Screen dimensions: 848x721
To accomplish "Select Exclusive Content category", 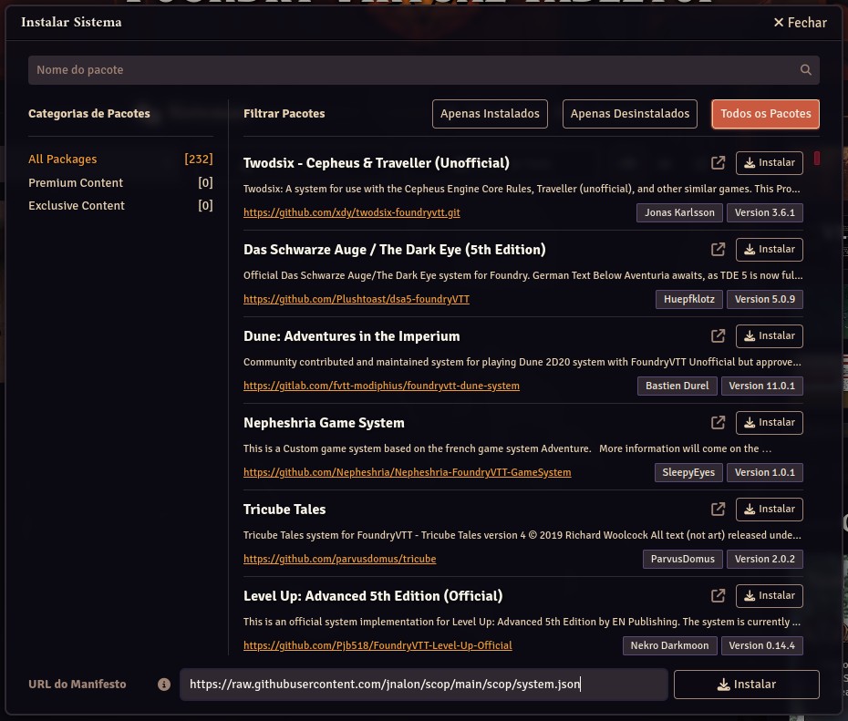I will pyautogui.click(x=77, y=205).
